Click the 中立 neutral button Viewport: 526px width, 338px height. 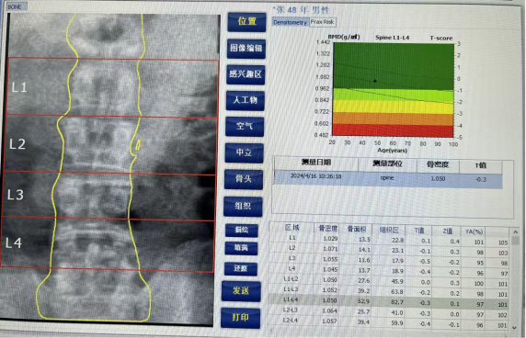click(244, 152)
